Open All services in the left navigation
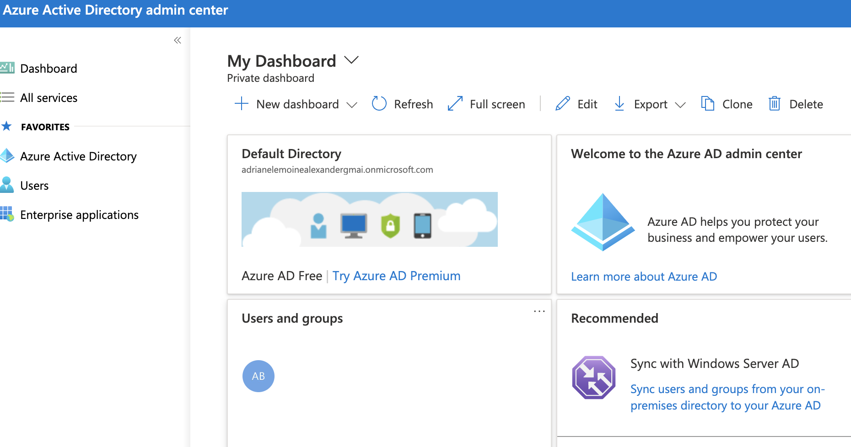The width and height of the screenshot is (851, 447). coord(49,97)
